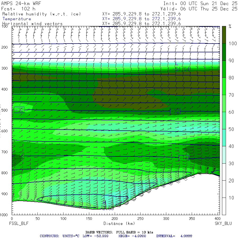Click the colorbar label '60'
Viewport: 239px width, 239px height.
click(x=231, y=112)
